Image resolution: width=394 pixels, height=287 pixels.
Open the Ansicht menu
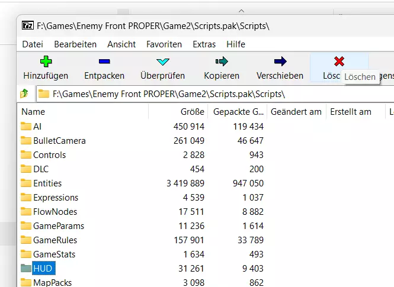click(121, 44)
